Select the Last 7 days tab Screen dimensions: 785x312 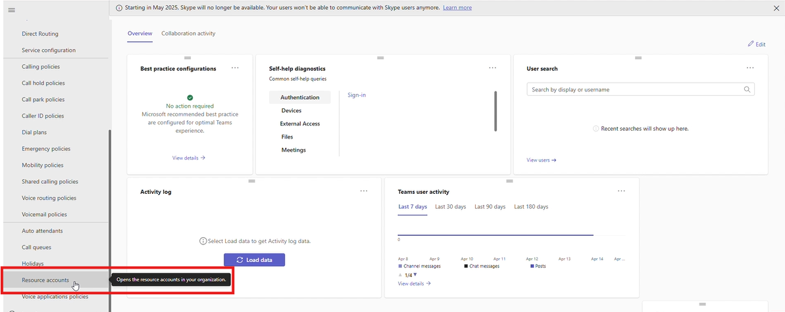coord(413,206)
